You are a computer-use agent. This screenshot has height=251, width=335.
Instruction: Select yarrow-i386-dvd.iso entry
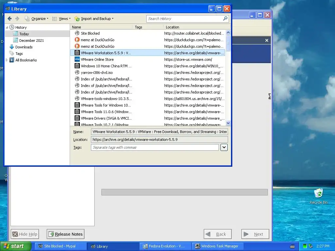[148, 73]
